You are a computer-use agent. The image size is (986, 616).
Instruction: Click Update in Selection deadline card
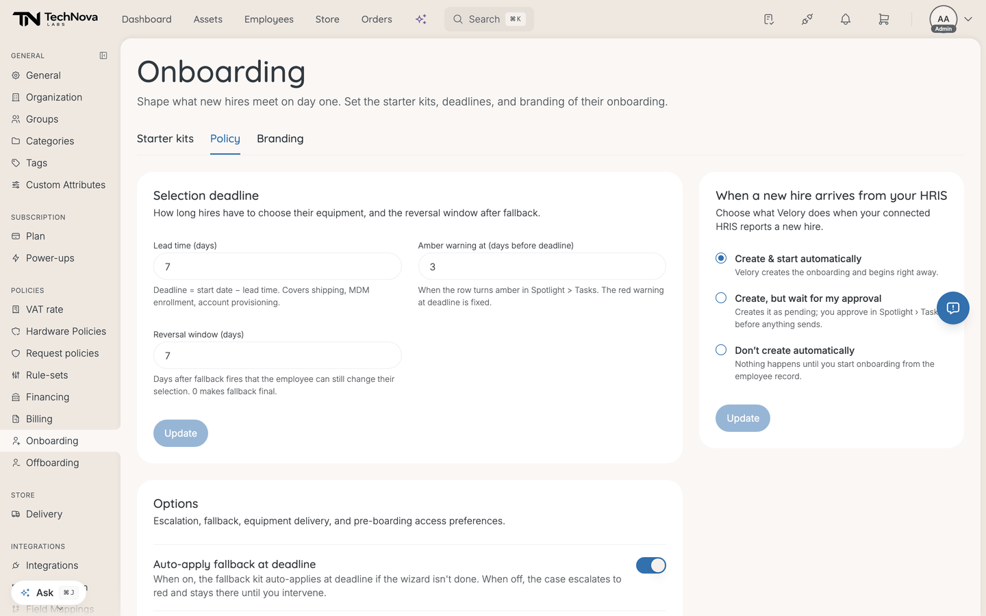pos(181,433)
